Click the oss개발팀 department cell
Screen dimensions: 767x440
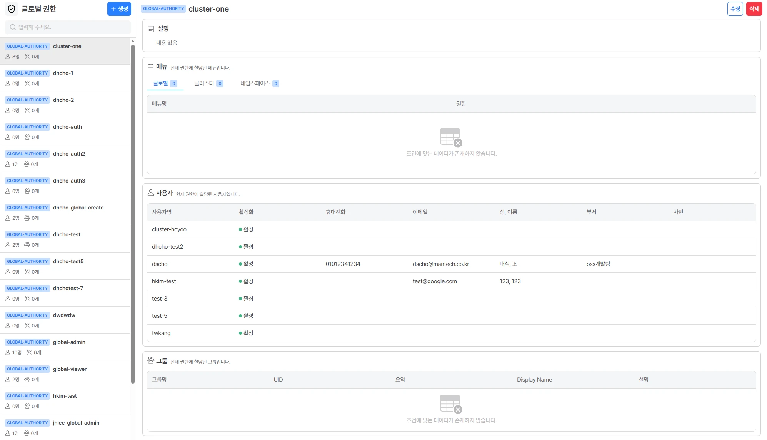[x=598, y=264]
